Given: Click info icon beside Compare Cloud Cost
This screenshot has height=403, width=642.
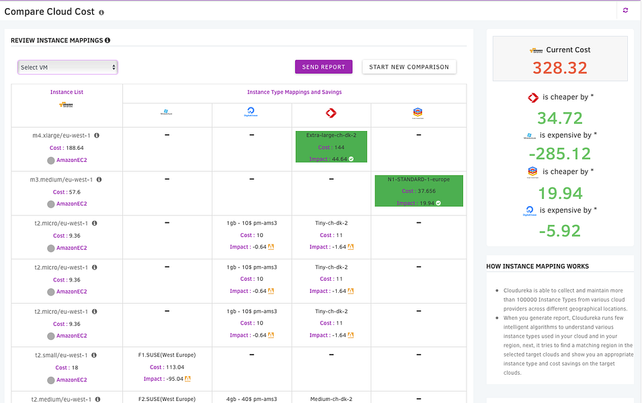Looking at the screenshot, I should tap(101, 12).
